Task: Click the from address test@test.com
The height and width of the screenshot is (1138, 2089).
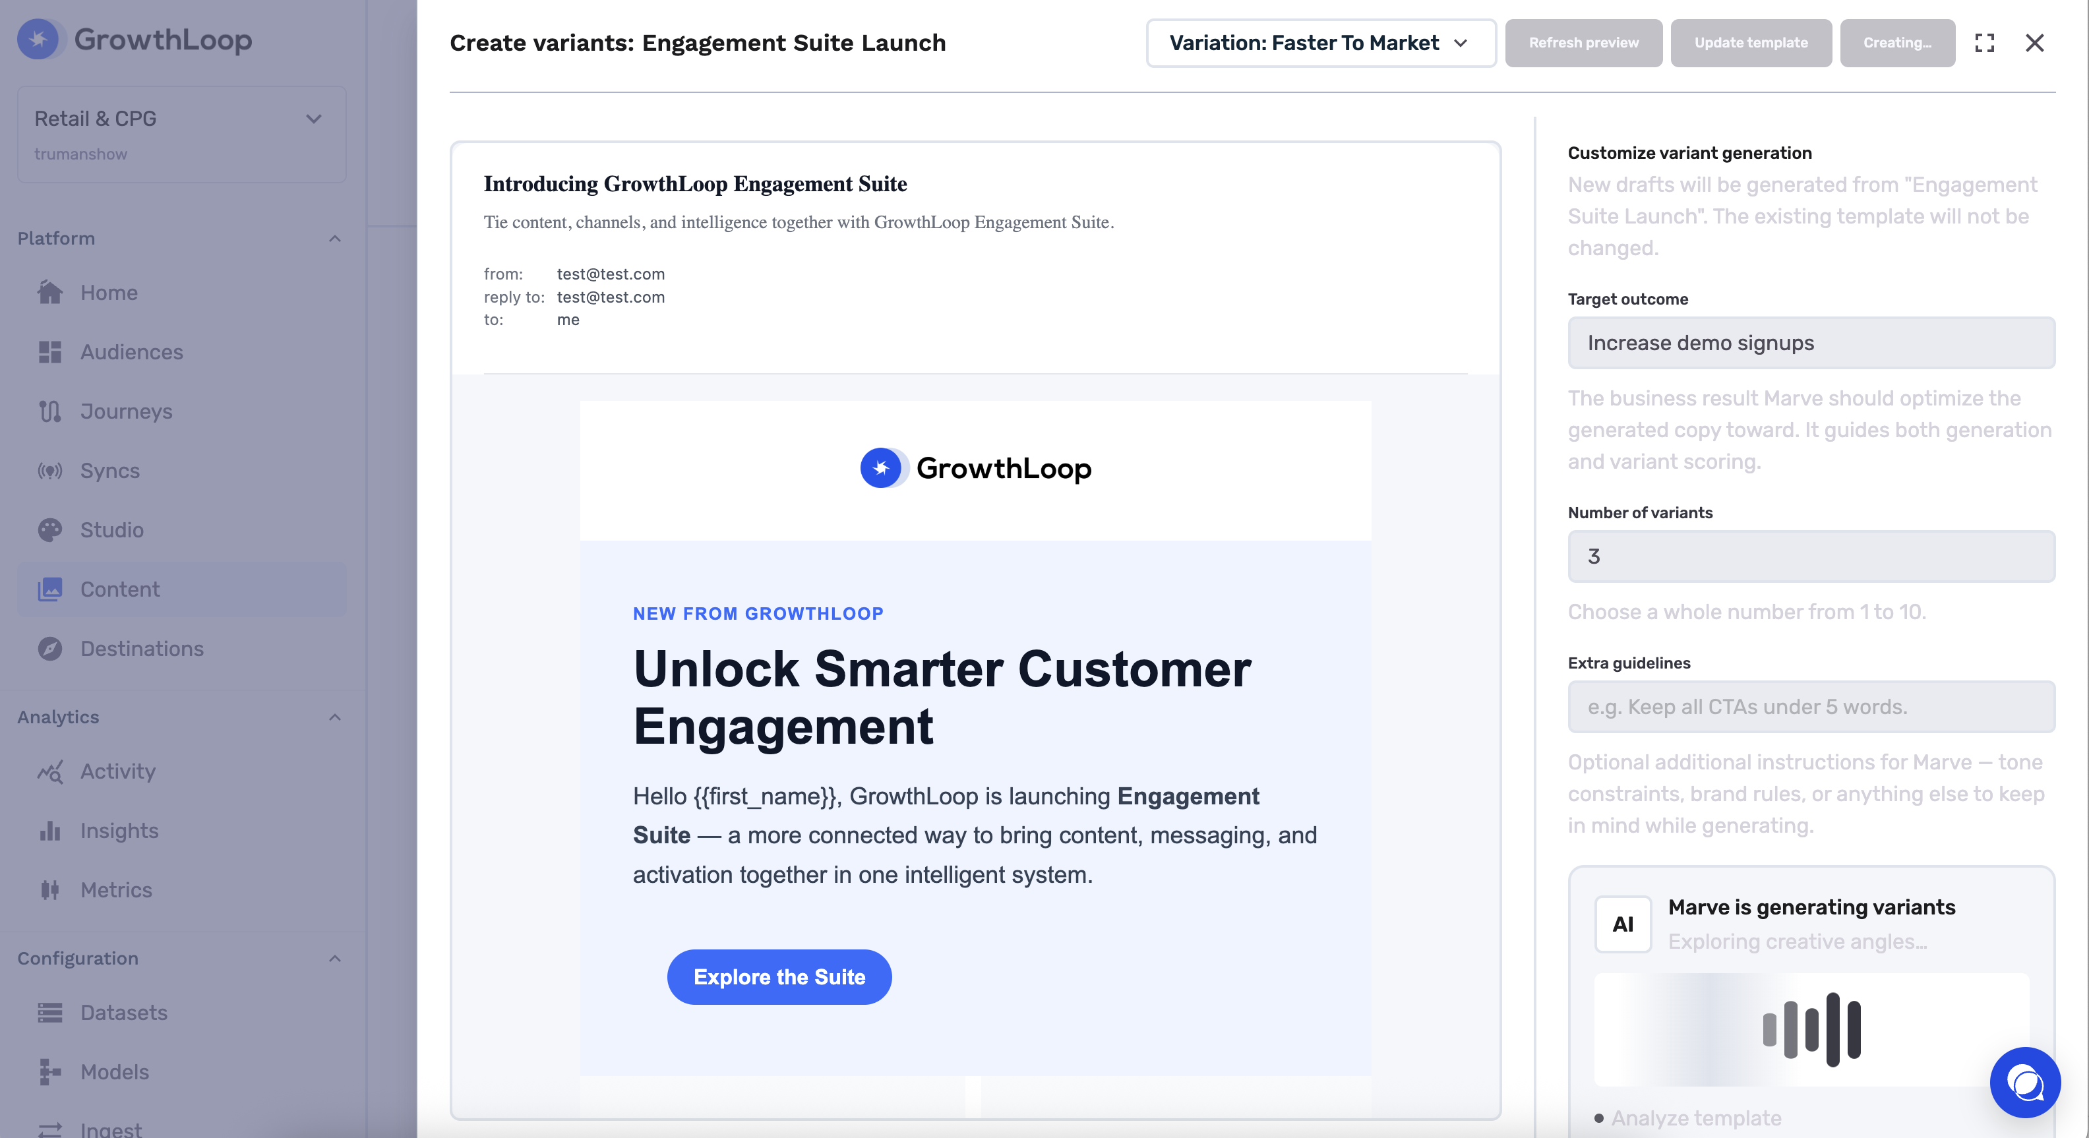Action: coord(611,274)
